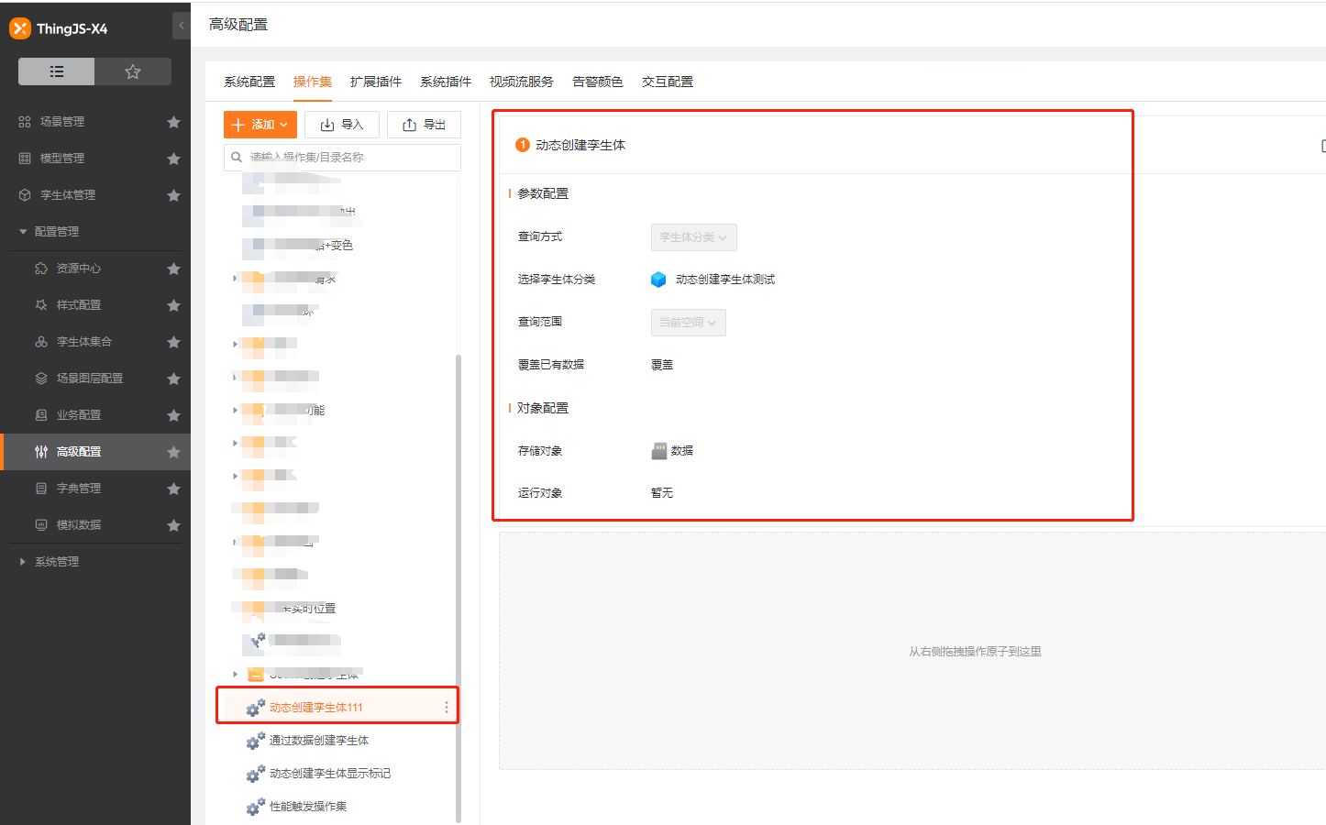
Task: Switch to the 操作集 tab
Action: click(313, 82)
